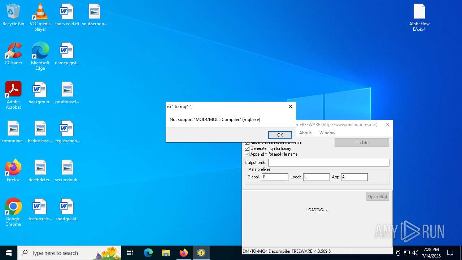
Task: Select the AlphaFlow EA.ex4 file icon
Action: (419, 17)
